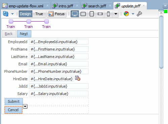The width and height of the screenshot is (168, 124).
Task: Select the desktop monitor preview icon
Action: pos(75,14)
